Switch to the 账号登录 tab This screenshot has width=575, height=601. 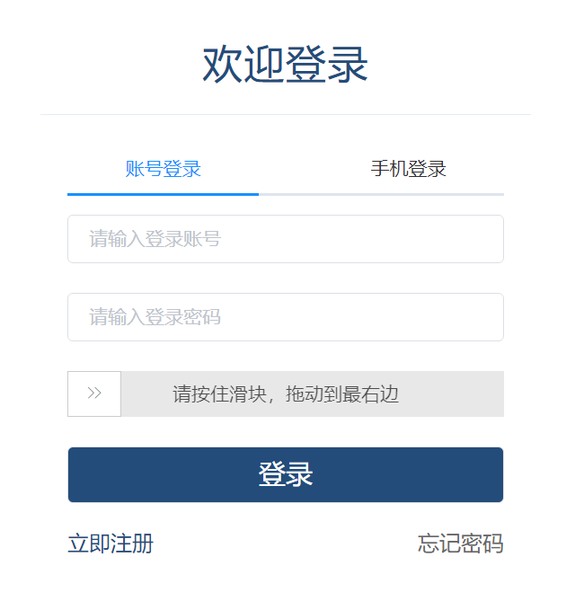(164, 169)
